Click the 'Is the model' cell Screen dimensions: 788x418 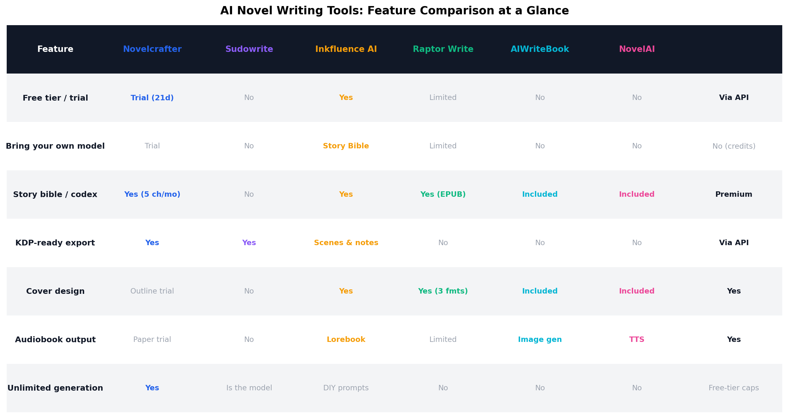[249, 388]
